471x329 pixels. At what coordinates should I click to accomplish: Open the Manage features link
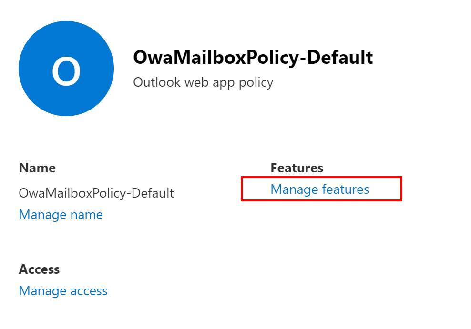pos(319,189)
